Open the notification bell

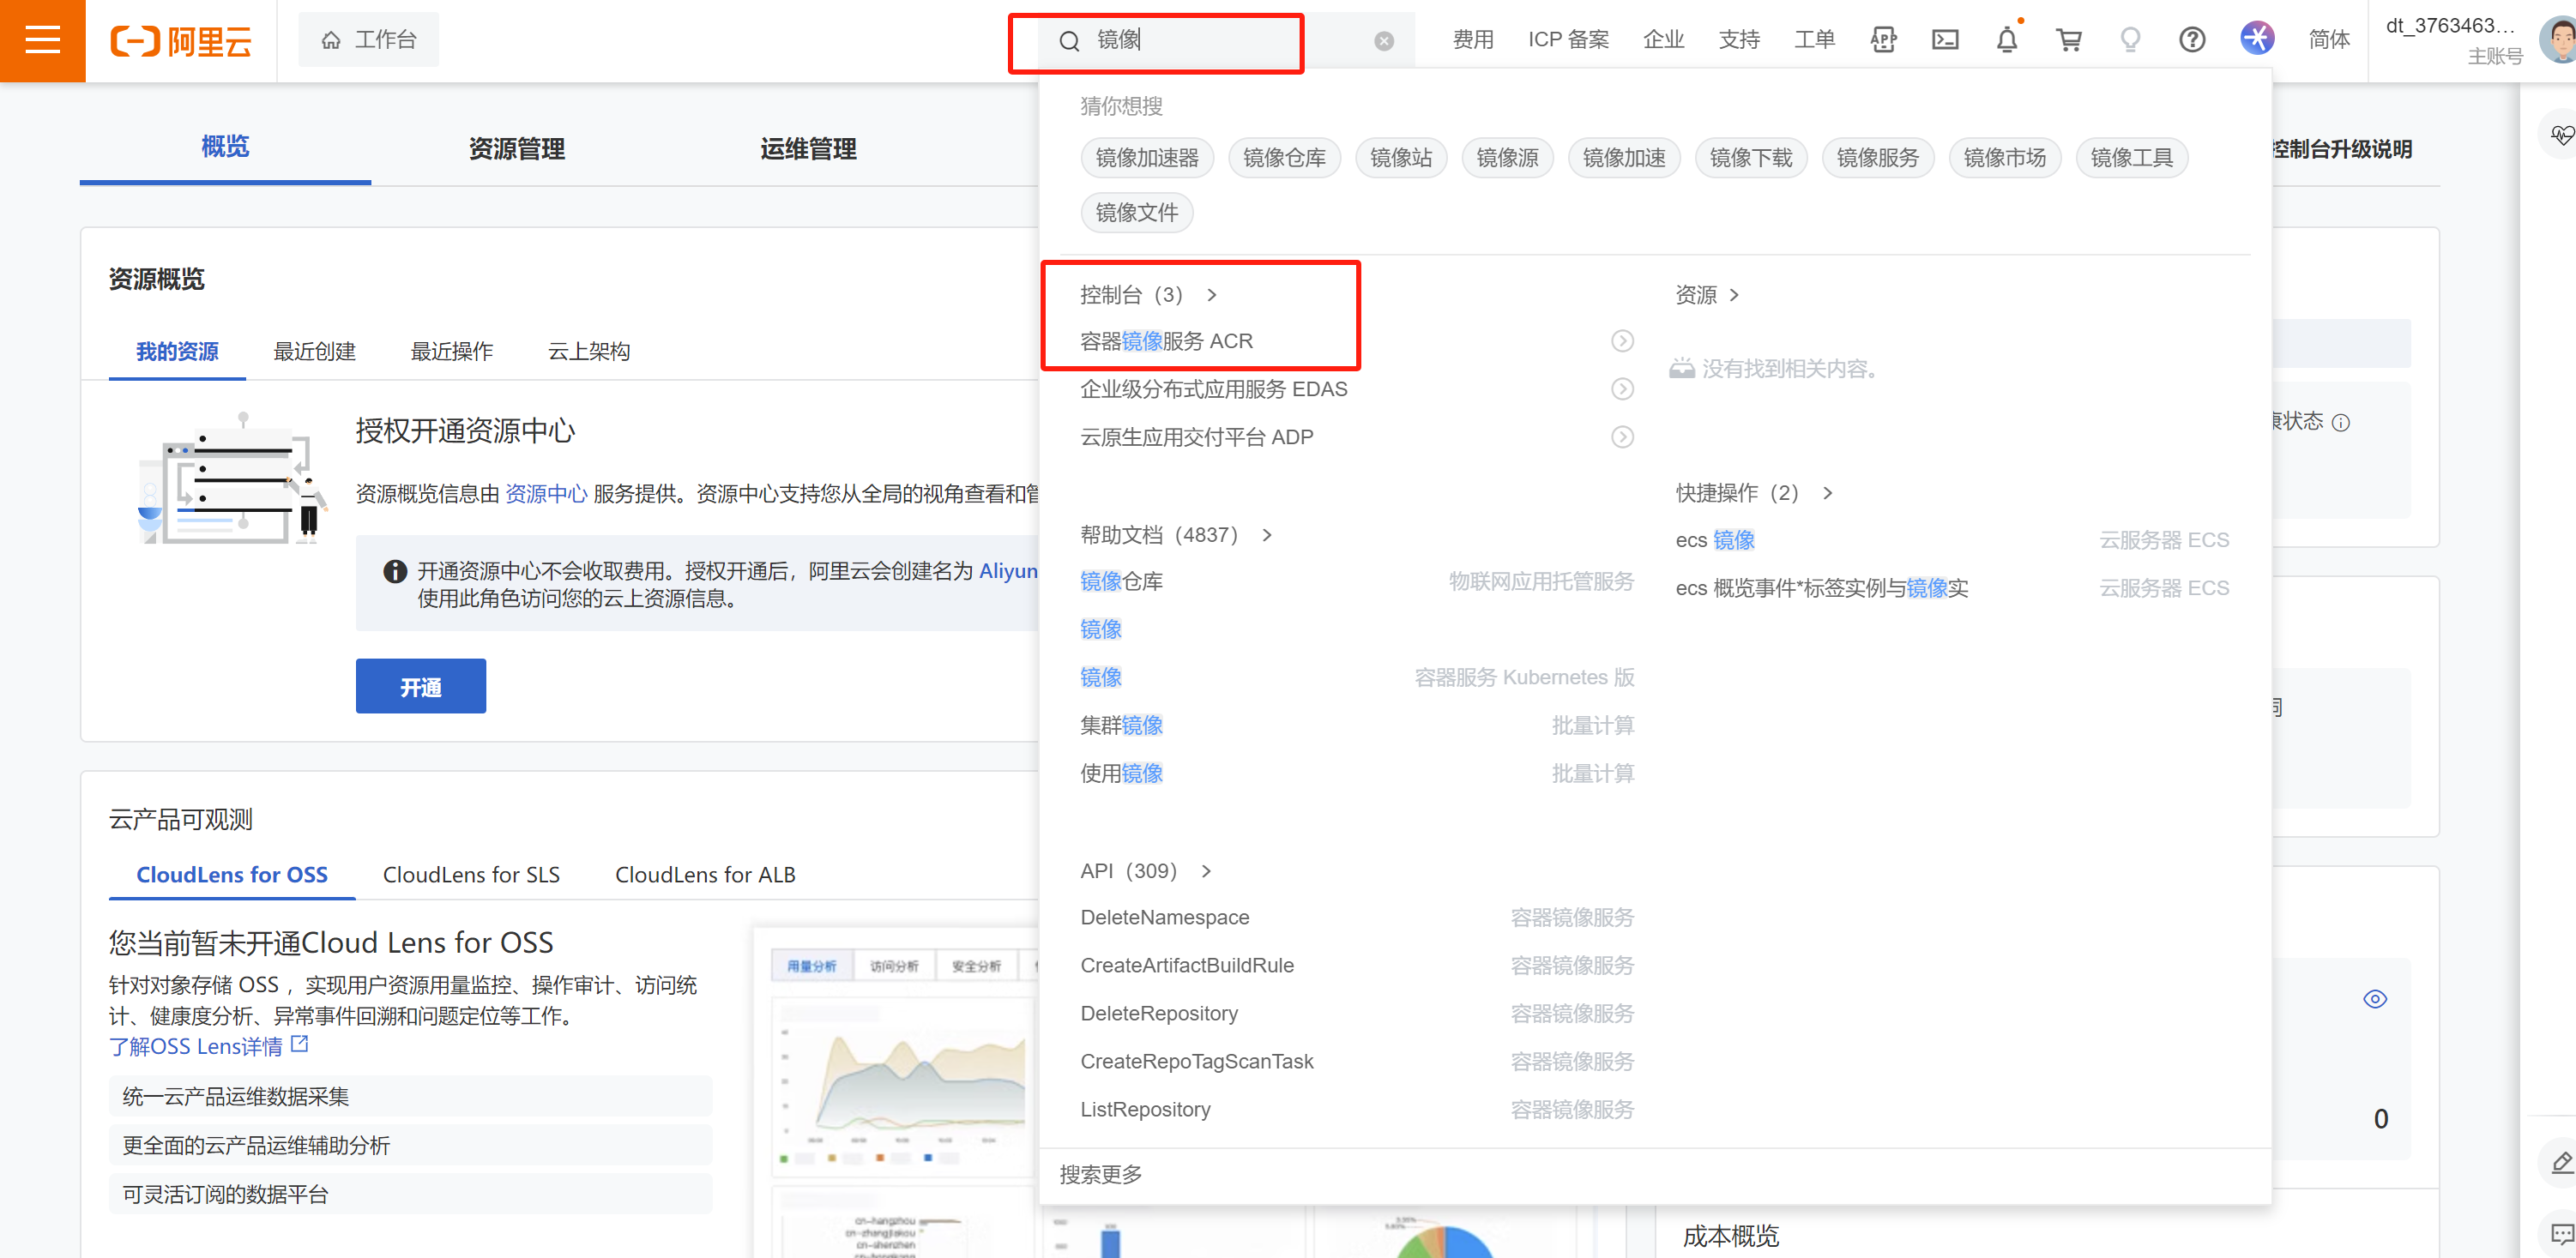(x=2006, y=40)
